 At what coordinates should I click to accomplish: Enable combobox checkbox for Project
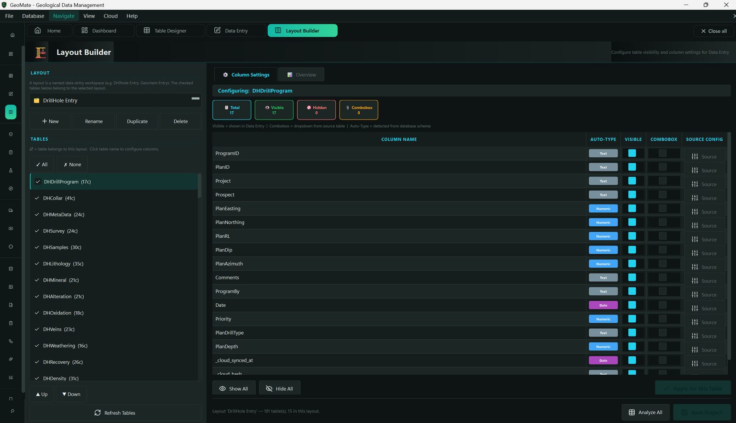tap(662, 181)
